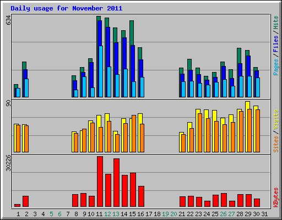The image size is (282, 220).
Task: Click the "Daily usage for November 2011" title
Action: coord(67,8)
